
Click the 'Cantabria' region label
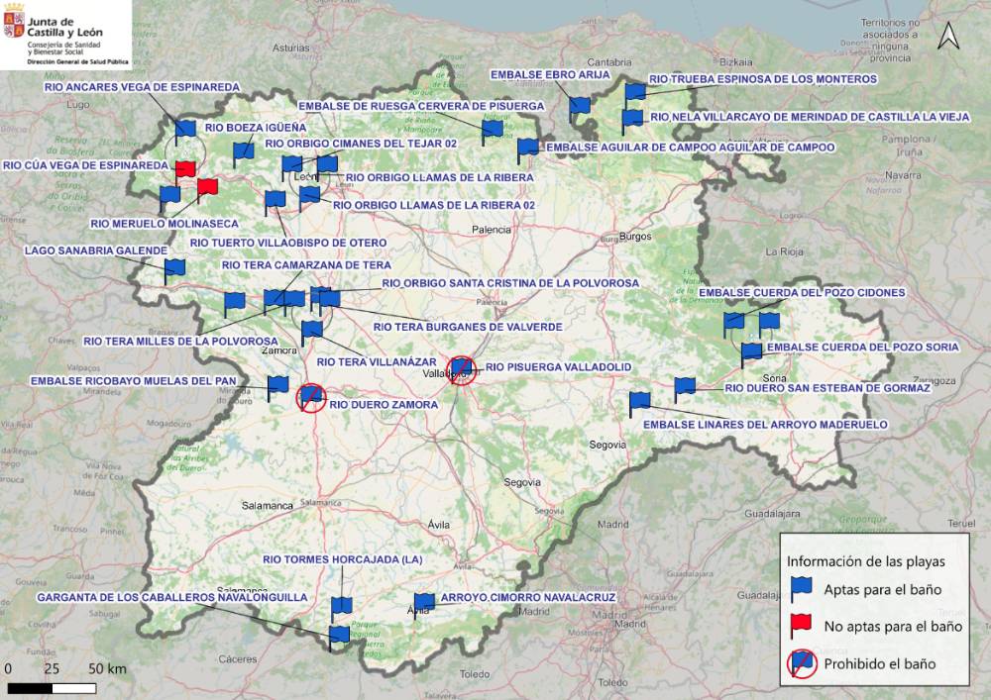pos(609,62)
